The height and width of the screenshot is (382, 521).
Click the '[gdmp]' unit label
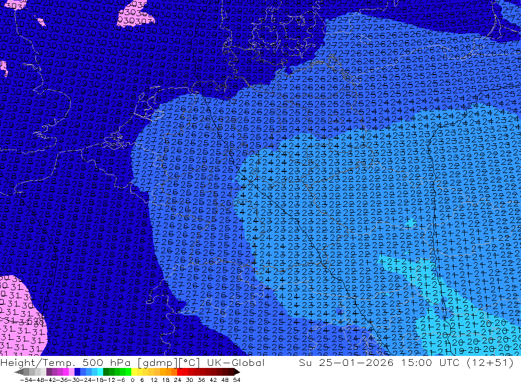[x=157, y=362]
